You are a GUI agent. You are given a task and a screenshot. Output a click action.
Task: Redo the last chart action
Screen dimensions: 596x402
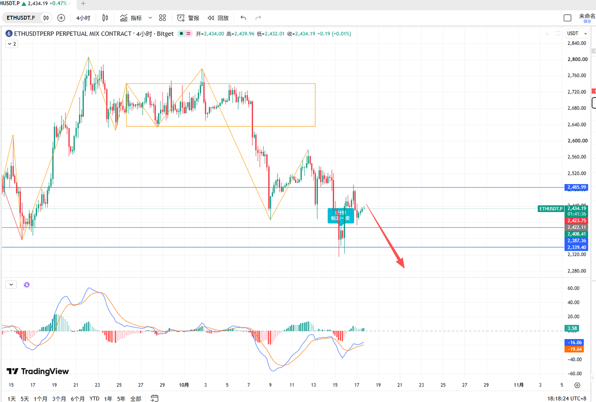258,18
